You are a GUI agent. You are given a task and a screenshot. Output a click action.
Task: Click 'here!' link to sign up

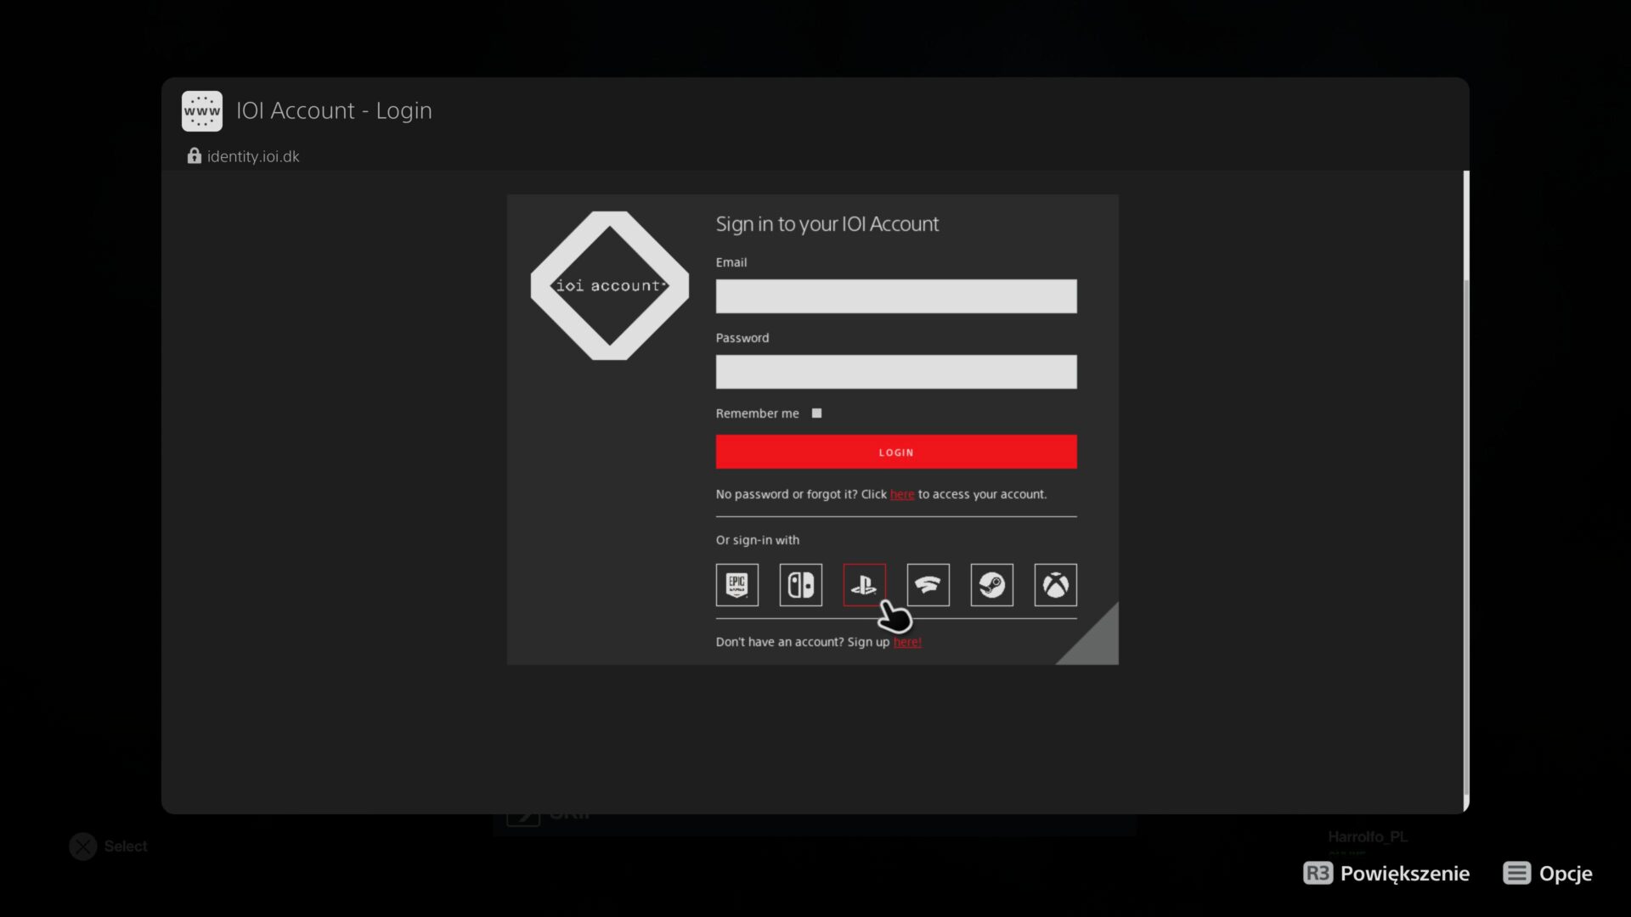tap(906, 642)
